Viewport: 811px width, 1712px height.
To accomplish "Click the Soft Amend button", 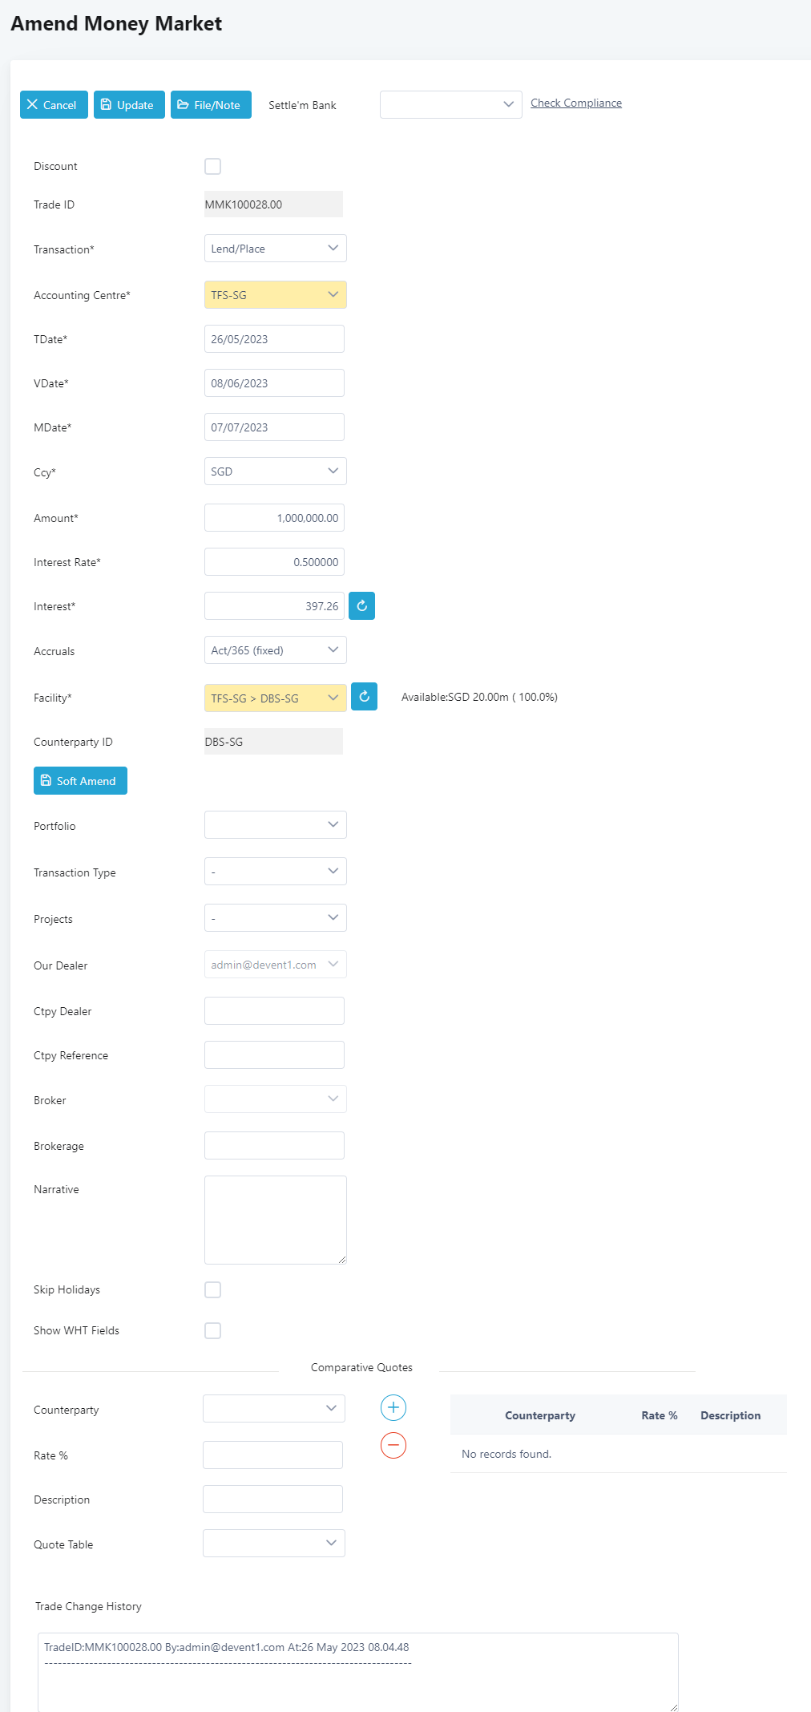I will pyautogui.click(x=80, y=781).
